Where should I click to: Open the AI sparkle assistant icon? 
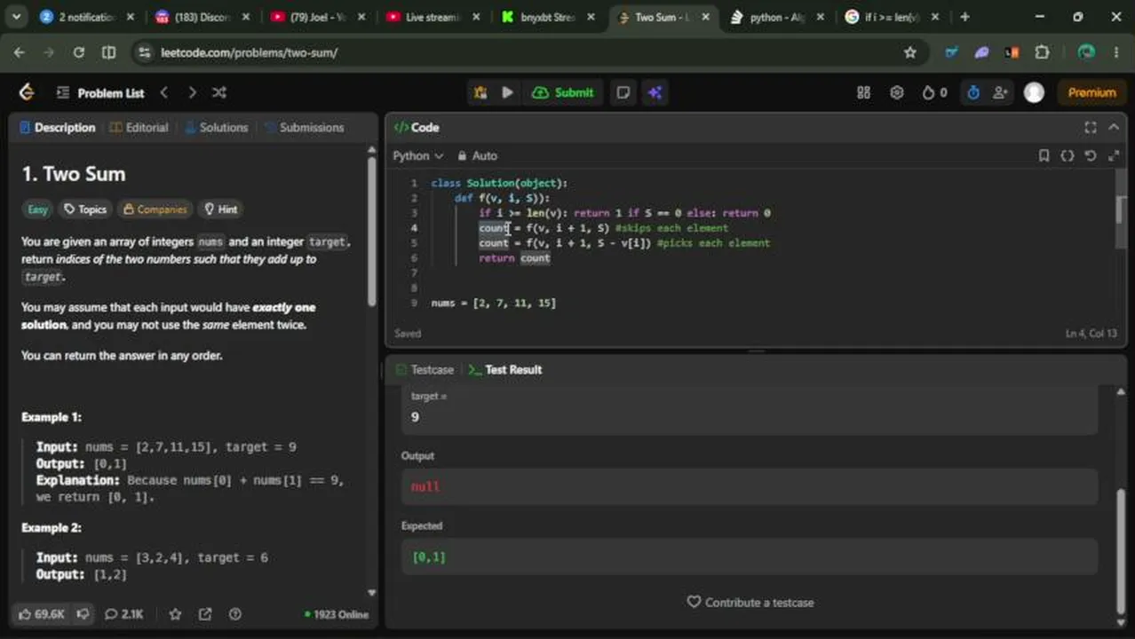pyautogui.click(x=655, y=92)
